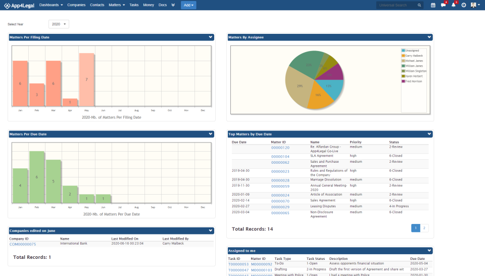
Task: Click the May bar with value 7
Action: pyautogui.click(x=86, y=80)
